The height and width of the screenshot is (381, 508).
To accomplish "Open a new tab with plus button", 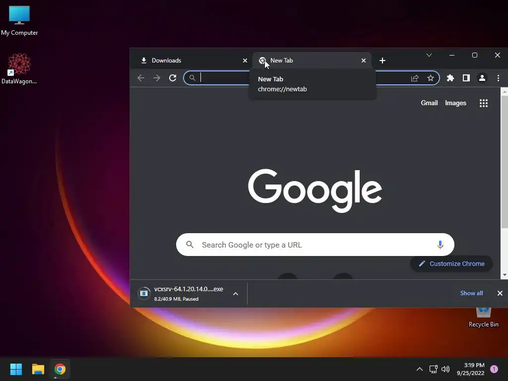I will pos(382,61).
